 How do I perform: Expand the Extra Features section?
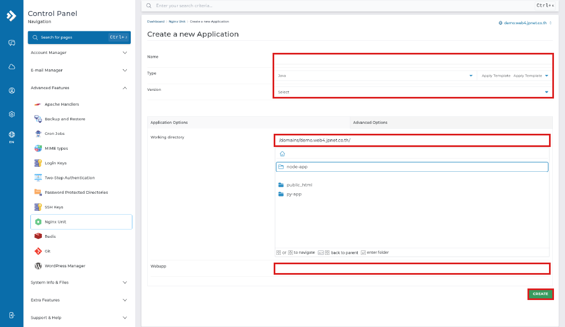tap(79, 300)
